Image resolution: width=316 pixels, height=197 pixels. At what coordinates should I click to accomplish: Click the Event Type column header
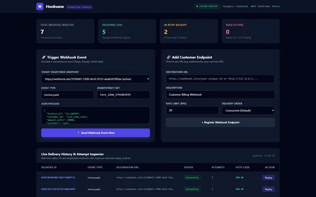coord(95,167)
